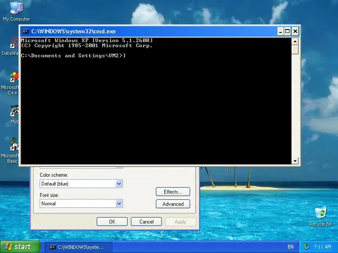The height and width of the screenshot is (253, 338).
Task: Maximize the cmd.exe window
Action: tap(288, 31)
